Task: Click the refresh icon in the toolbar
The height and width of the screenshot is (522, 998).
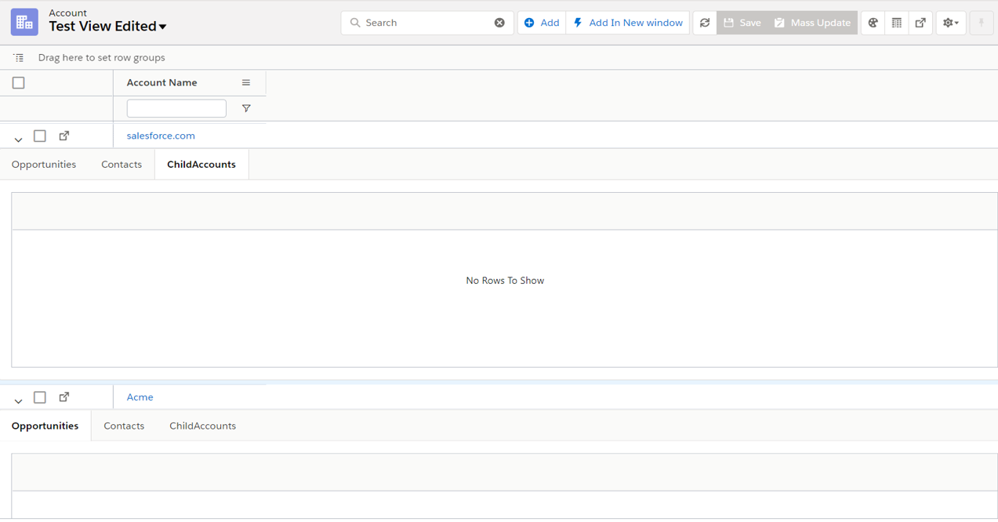Action: click(705, 23)
